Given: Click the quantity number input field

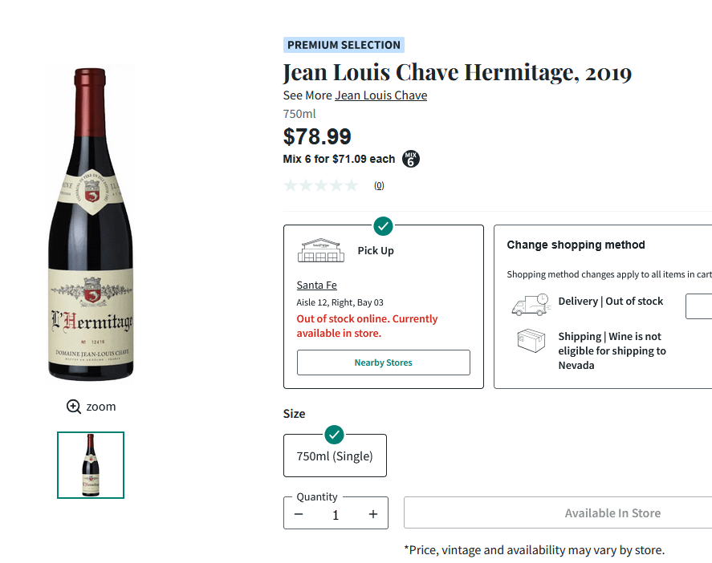Looking at the screenshot, I should [x=336, y=515].
